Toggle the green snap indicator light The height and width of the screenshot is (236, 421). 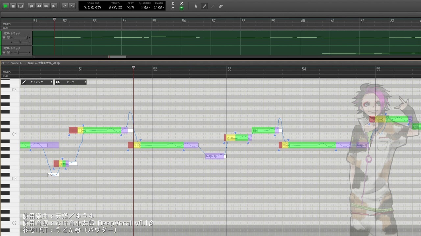[x=182, y=8]
